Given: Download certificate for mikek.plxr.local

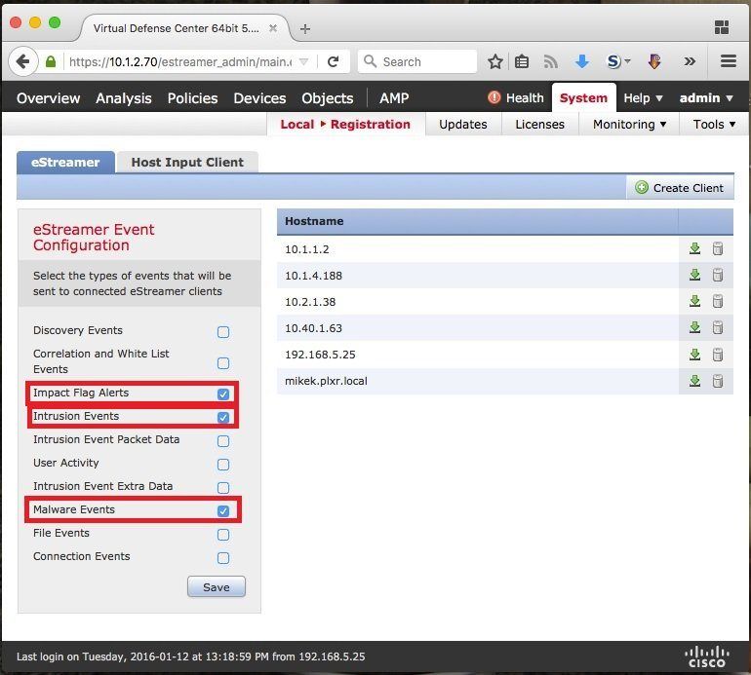Looking at the screenshot, I should point(694,381).
